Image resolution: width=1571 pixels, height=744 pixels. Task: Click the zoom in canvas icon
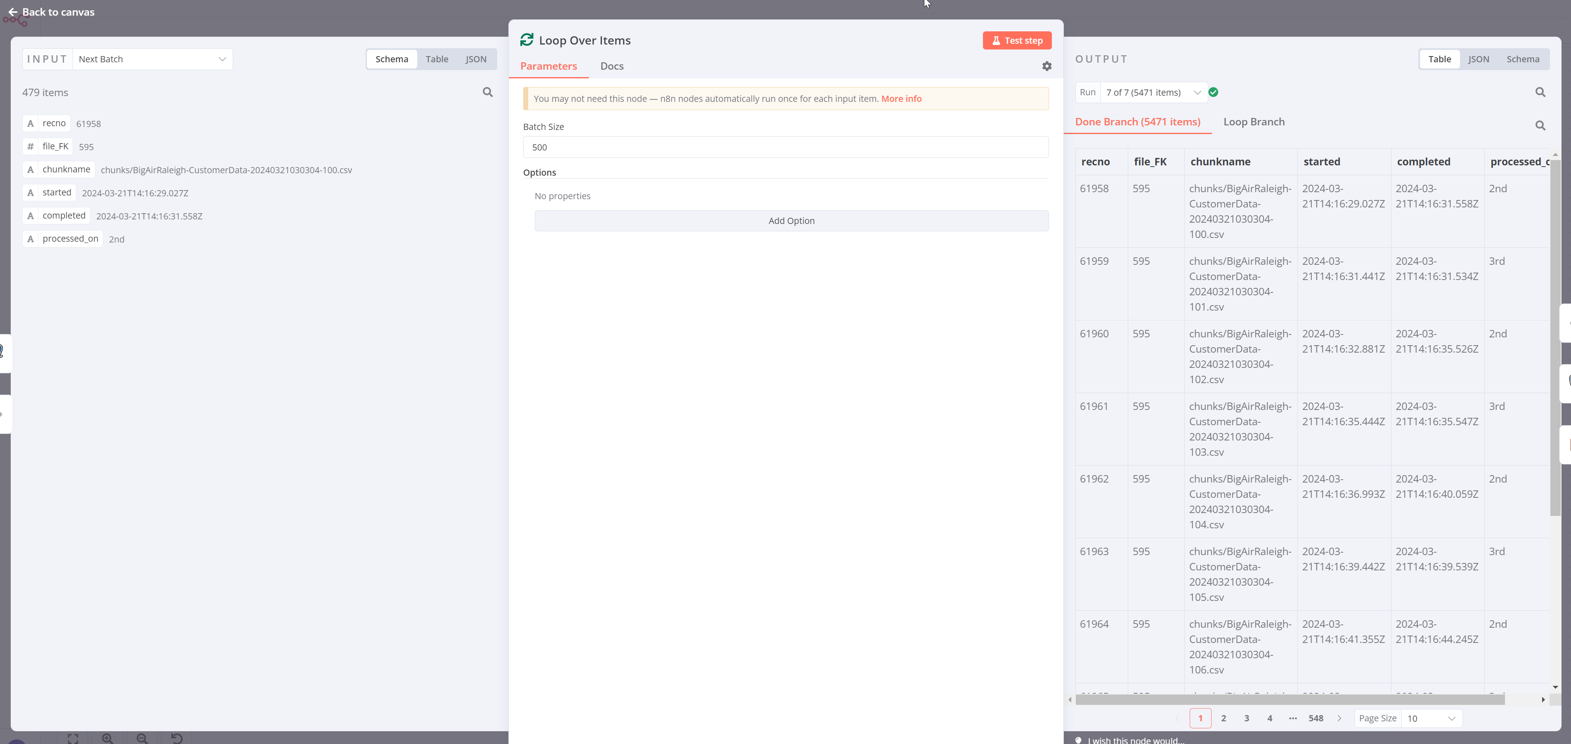(107, 738)
